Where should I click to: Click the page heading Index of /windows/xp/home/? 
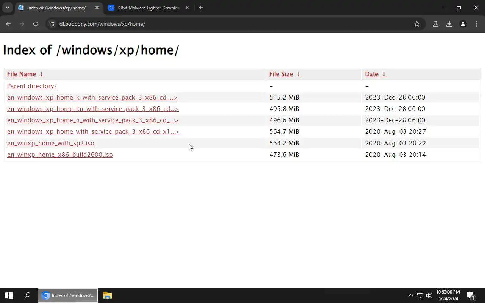(91, 50)
